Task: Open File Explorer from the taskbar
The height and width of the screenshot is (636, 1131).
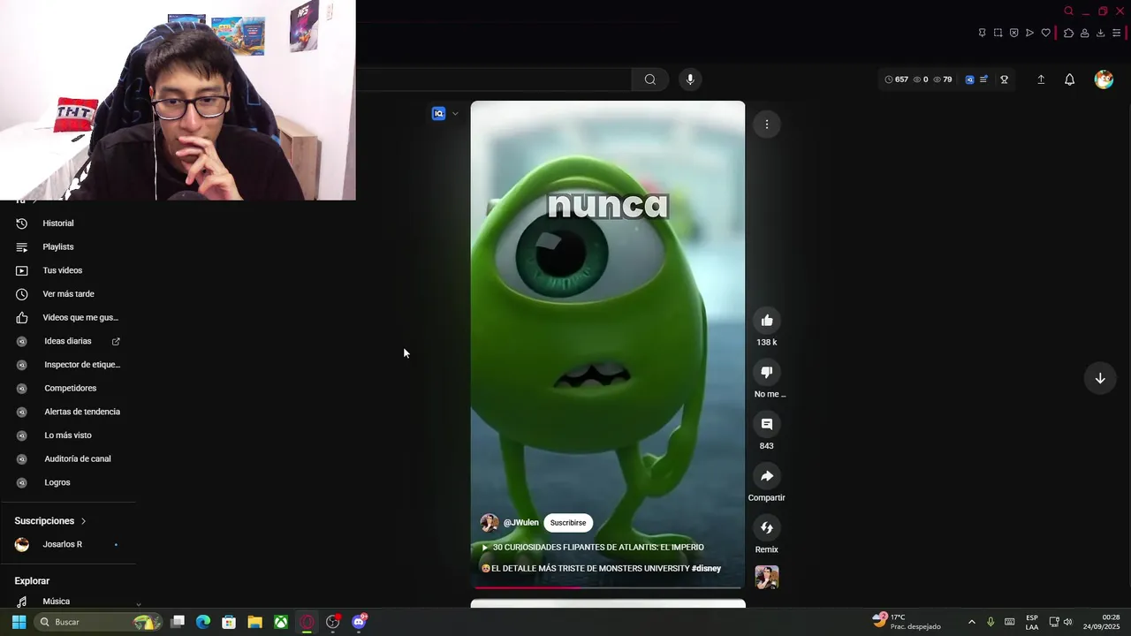Action: pyautogui.click(x=254, y=622)
